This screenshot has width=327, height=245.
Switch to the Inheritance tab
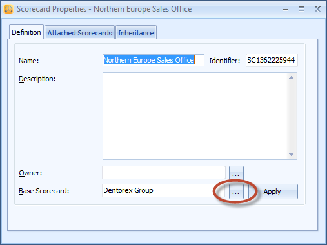click(x=136, y=33)
